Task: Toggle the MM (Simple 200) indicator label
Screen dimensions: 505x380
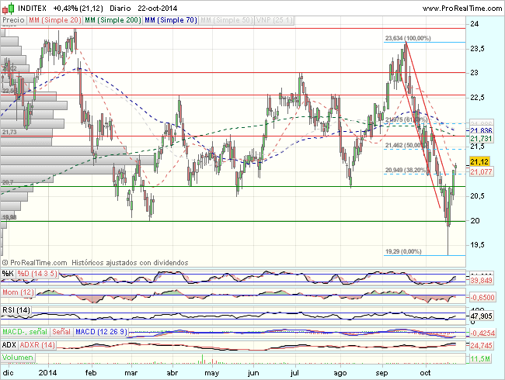Action: [113, 20]
